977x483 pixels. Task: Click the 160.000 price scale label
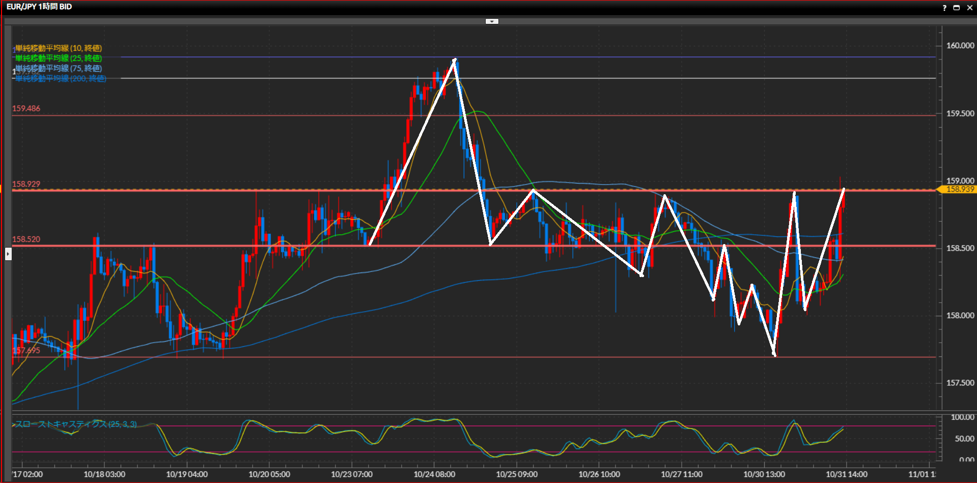(x=960, y=46)
